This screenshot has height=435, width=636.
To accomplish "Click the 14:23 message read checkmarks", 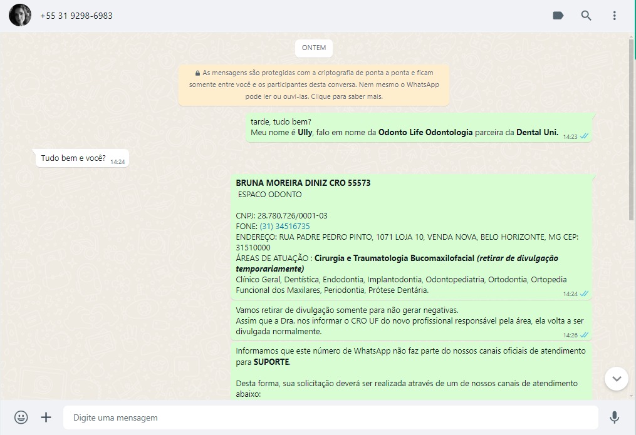I will pyautogui.click(x=584, y=136).
